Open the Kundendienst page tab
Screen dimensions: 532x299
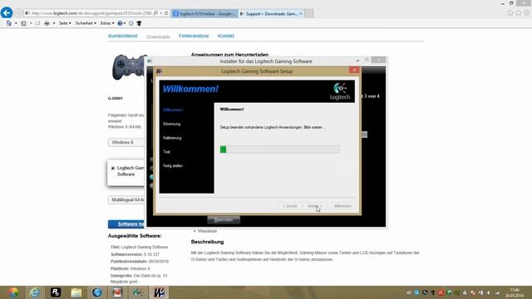tap(123, 36)
